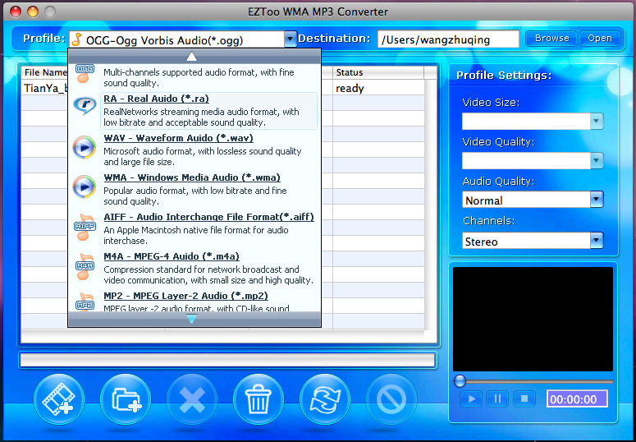Expand the Video Quality dropdown

coord(597,160)
